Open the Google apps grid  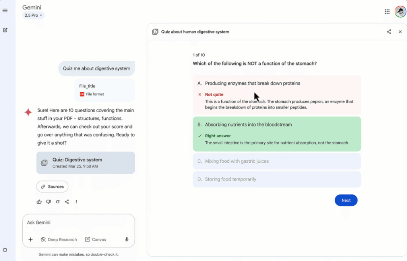pos(387,12)
